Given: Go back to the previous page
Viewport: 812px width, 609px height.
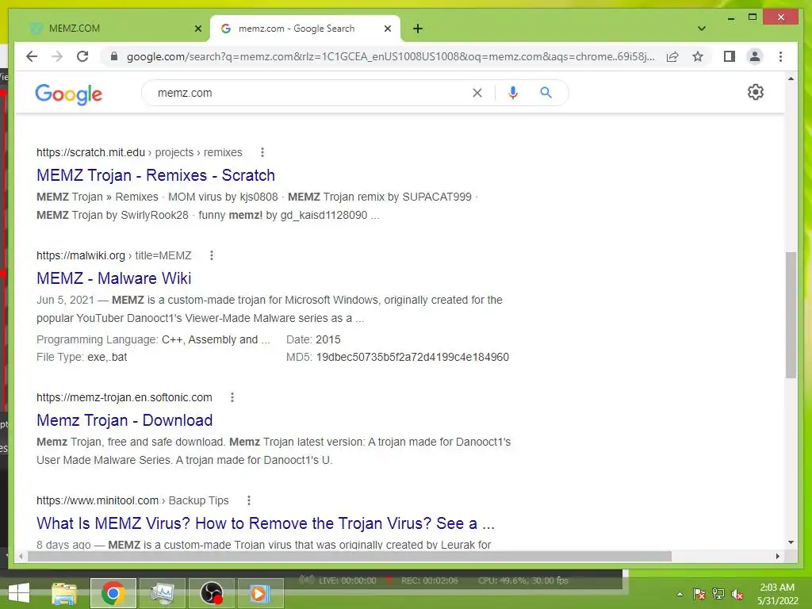Looking at the screenshot, I should coord(32,56).
